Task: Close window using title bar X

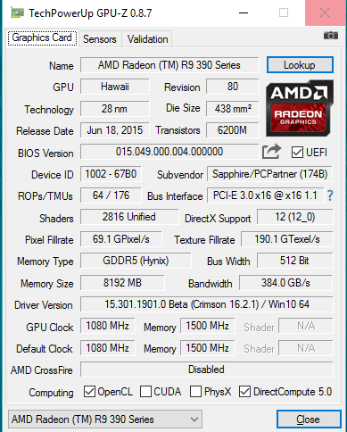Action: point(325,12)
